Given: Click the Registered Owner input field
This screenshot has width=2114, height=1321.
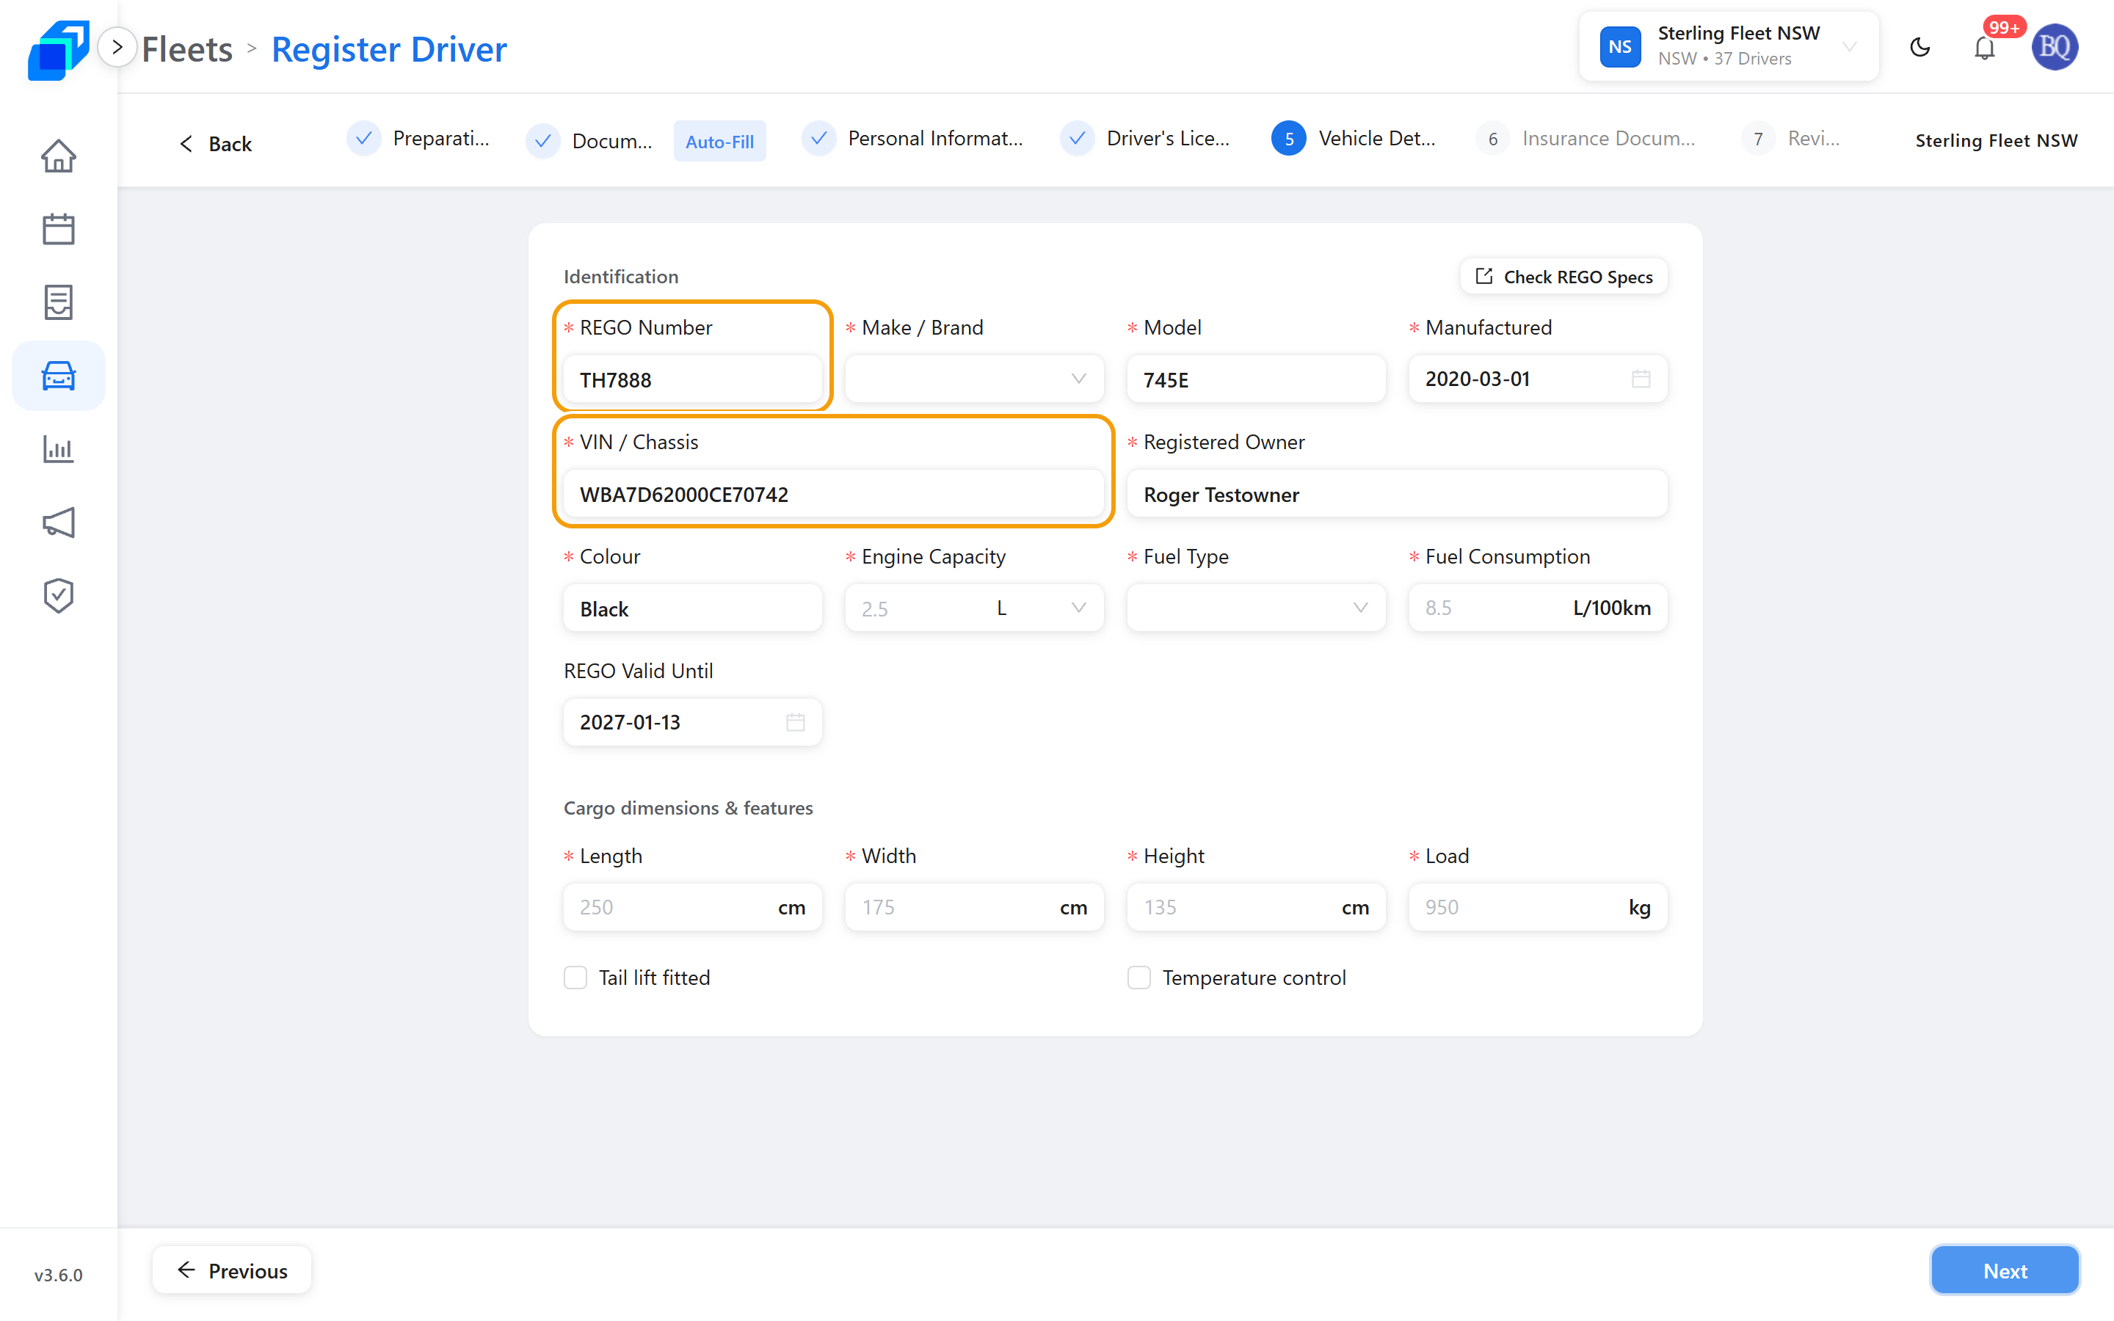Looking at the screenshot, I should 1397,494.
